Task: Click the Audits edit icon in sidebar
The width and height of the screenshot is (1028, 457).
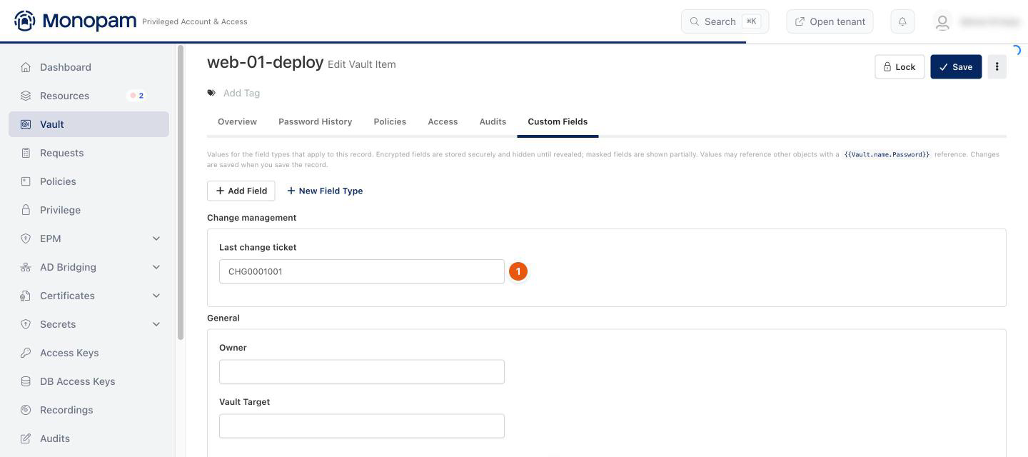Action: [x=26, y=438]
